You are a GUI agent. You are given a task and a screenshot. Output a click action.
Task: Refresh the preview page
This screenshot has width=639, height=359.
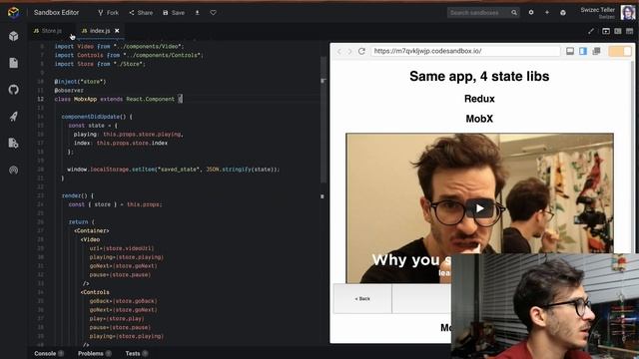(361, 51)
